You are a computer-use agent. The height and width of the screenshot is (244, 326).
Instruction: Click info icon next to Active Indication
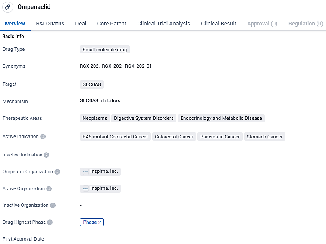[43, 137]
